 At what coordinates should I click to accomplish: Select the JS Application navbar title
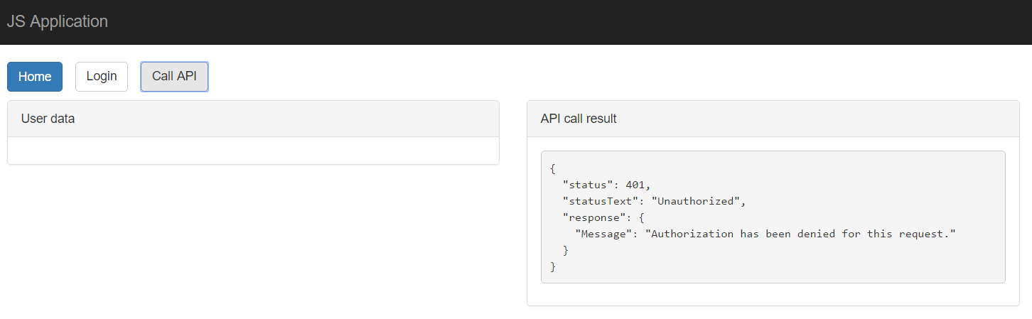point(58,21)
